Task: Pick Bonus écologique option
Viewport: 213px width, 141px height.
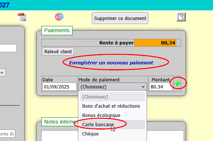Action: coord(112,115)
